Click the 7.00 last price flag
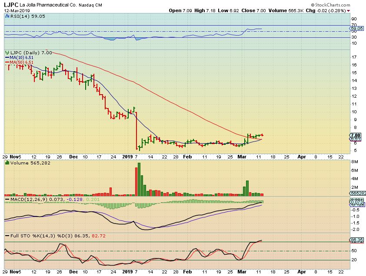Screen dimensions: 366x276 click(355, 135)
